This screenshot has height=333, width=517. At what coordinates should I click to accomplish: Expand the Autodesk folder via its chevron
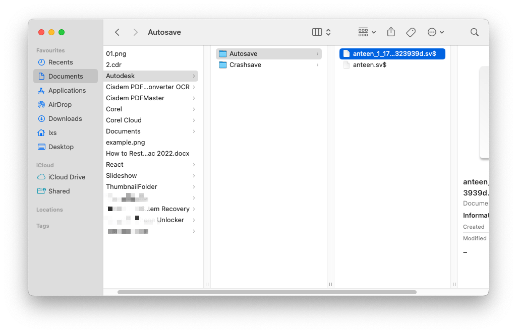tap(195, 76)
